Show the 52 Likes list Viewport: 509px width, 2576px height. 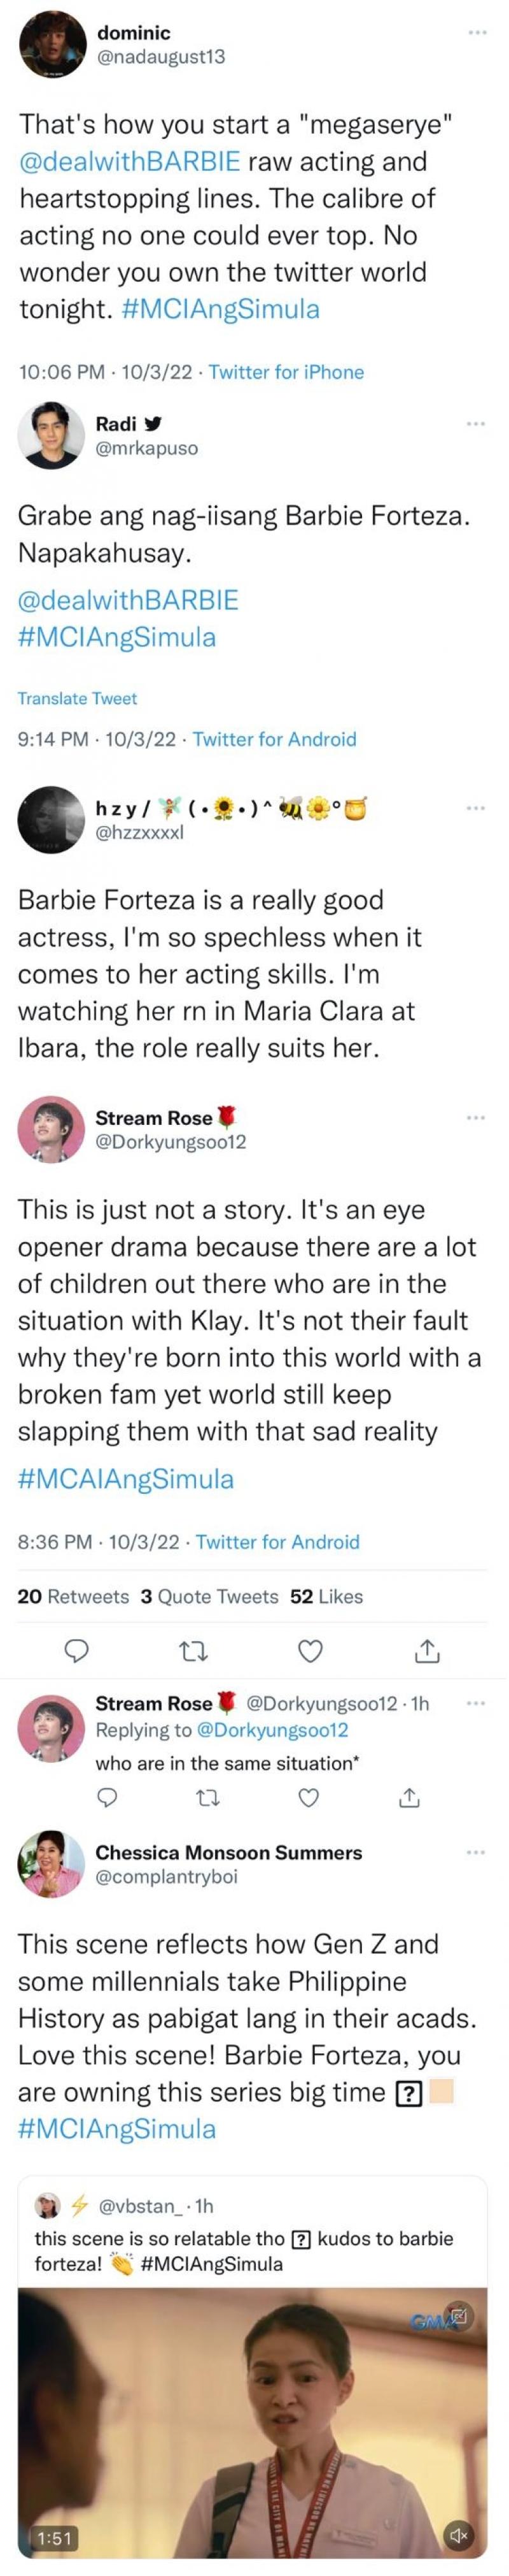click(x=326, y=1596)
